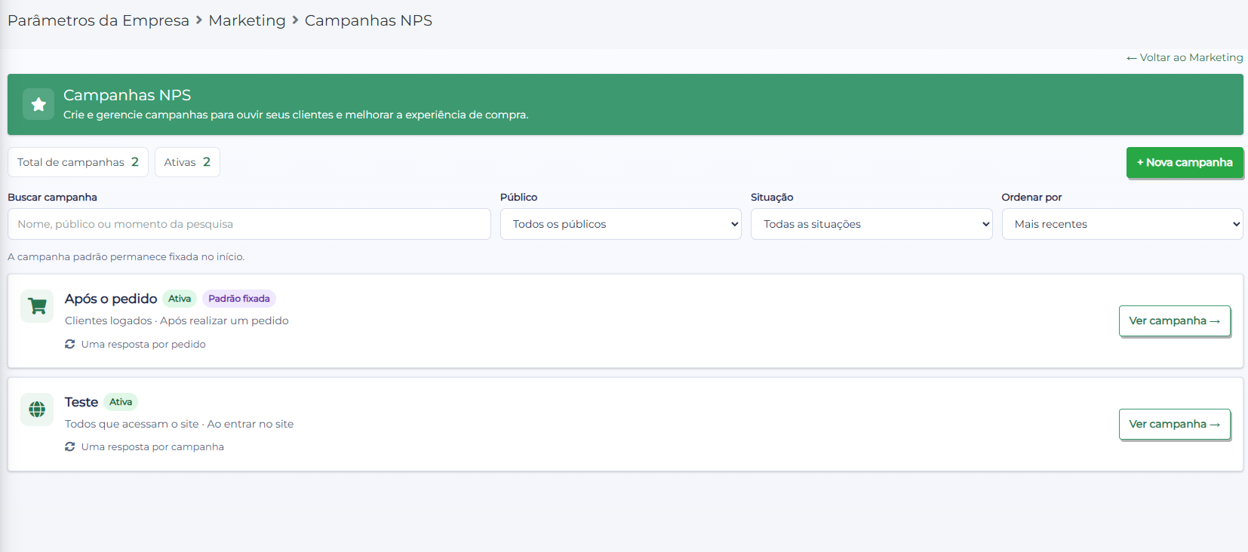The height and width of the screenshot is (552, 1248).
Task: Create a new campaign with Nova campanha
Action: pyautogui.click(x=1185, y=162)
